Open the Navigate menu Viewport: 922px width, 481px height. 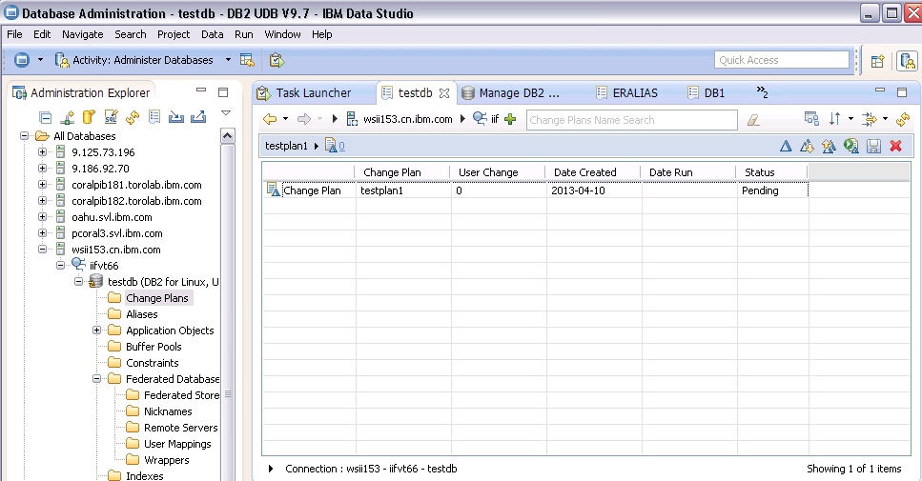click(x=83, y=34)
